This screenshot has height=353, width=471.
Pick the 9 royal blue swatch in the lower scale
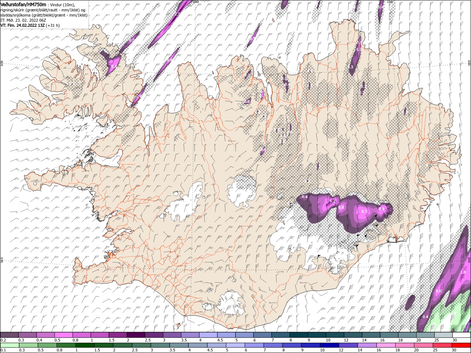point(311,345)
